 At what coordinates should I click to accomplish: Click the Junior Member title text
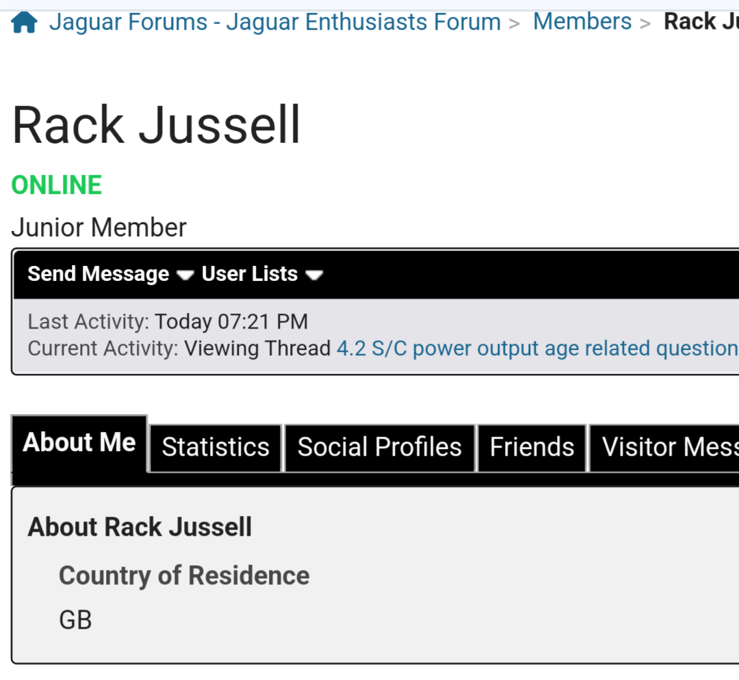[99, 228]
